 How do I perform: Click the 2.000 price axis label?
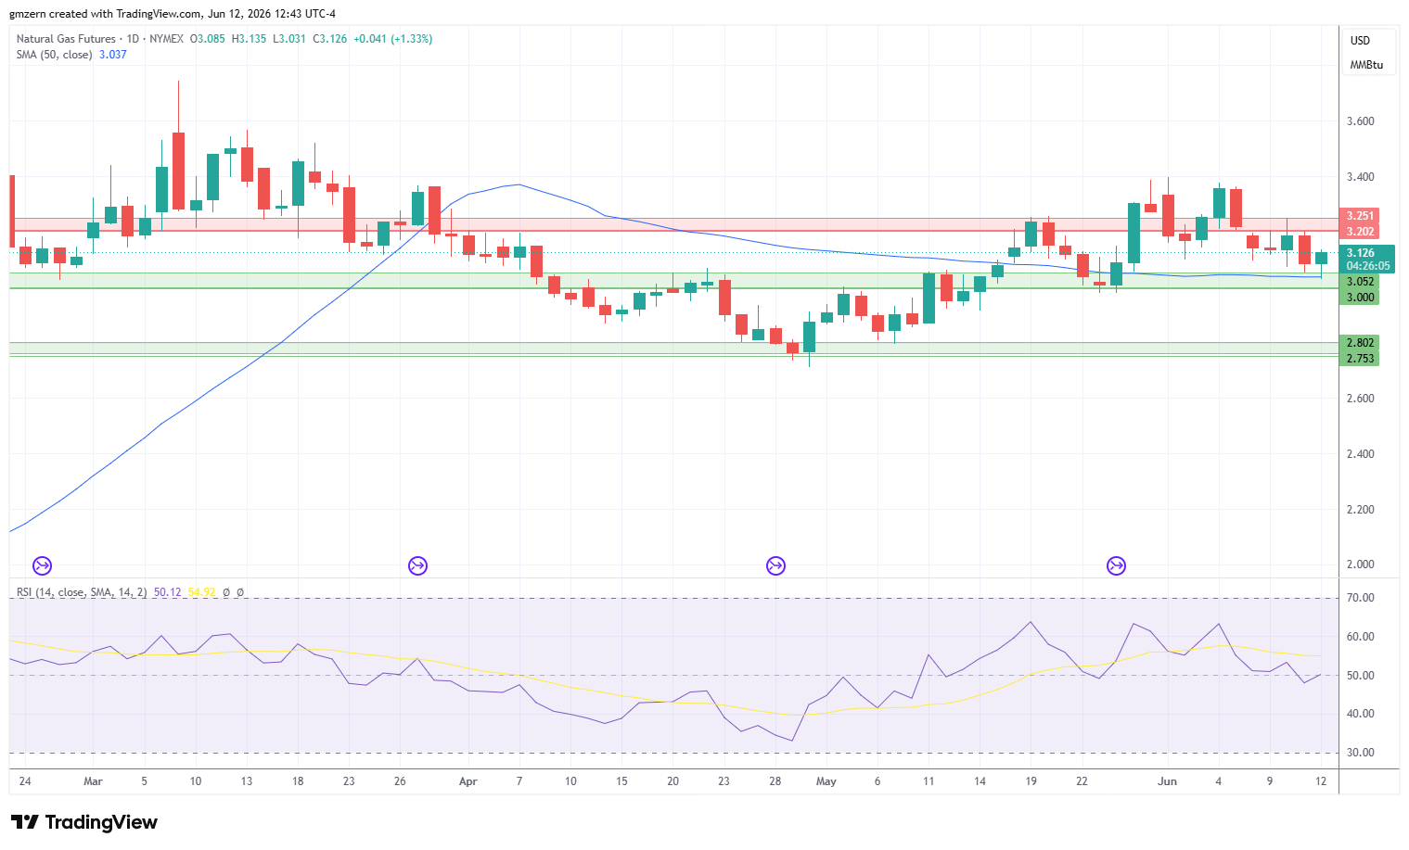[1360, 565]
